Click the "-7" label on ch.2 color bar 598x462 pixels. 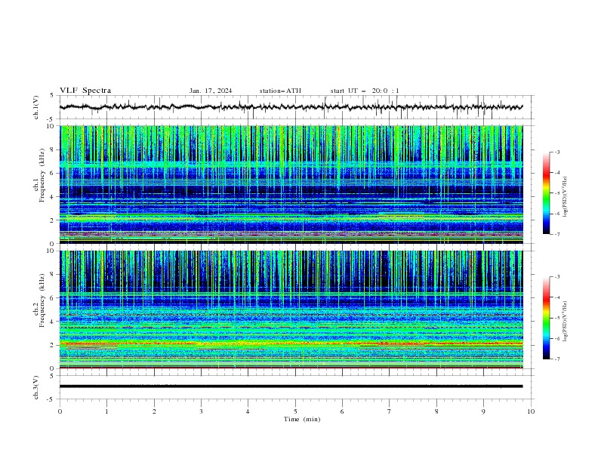557,359
